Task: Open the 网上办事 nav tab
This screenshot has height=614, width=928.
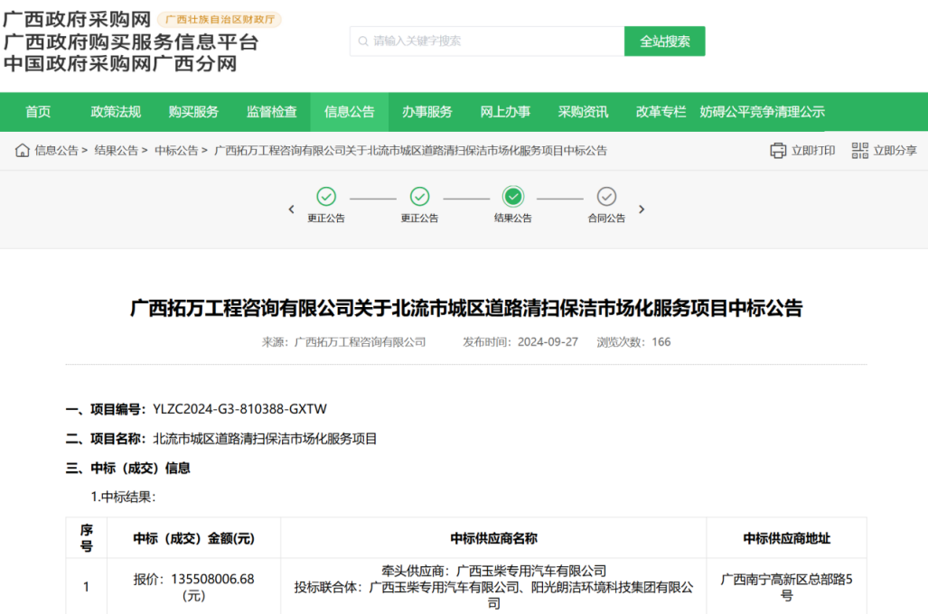Action: click(x=505, y=112)
